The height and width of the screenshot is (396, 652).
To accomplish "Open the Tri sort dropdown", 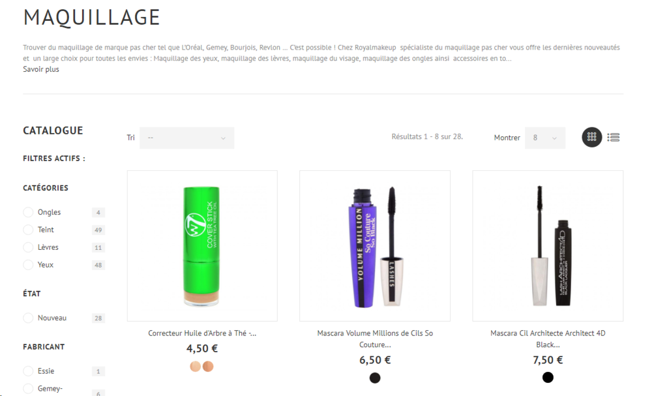I will pos(186,138).
